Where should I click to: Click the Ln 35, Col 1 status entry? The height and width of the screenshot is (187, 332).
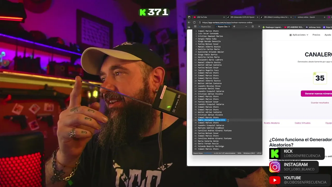(x=224, y=153)
